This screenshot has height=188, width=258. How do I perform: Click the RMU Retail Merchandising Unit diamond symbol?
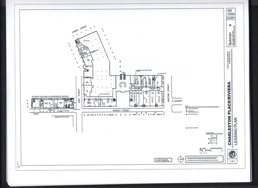[x=187, y=111]
